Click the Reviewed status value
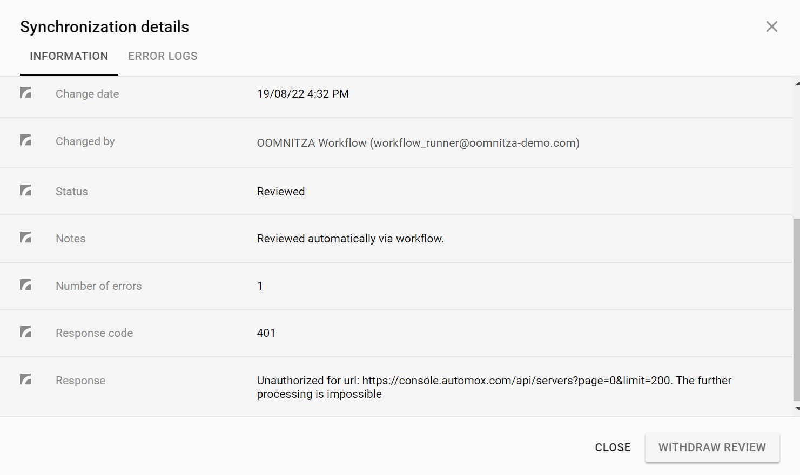This screenshot has height=475, width=800. click(x=280, y=192)
